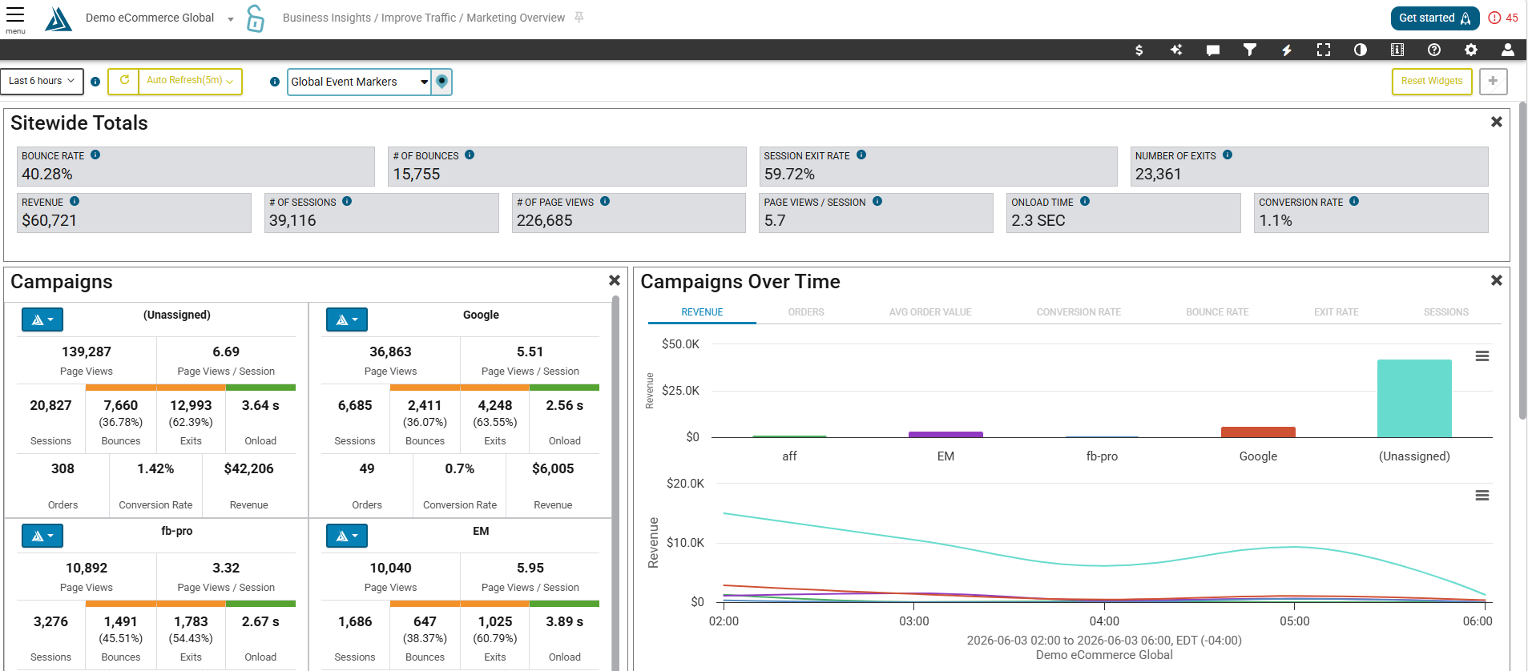Click the $42,206 Revenue value for (Unassigned)

coord(248,468)
